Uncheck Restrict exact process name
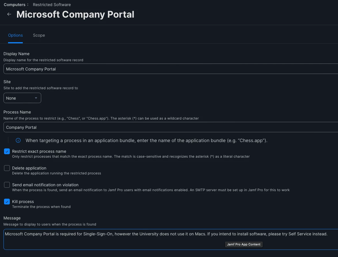This screenshot has width=338, height=257. pyautogui.click(x=7, y=151)
